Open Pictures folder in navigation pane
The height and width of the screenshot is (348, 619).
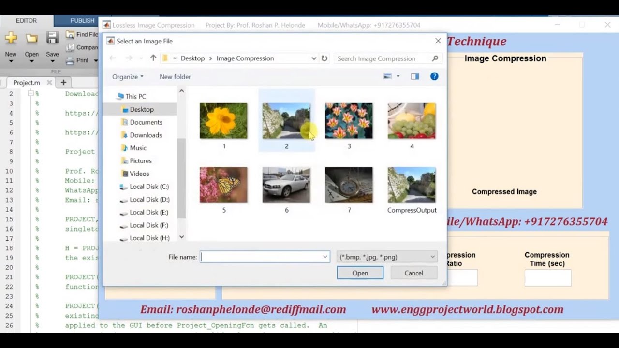[x=140, y=160]
